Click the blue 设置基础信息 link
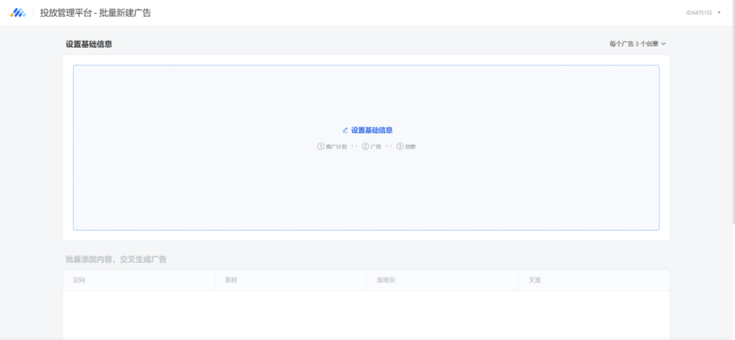 [372, 130]
